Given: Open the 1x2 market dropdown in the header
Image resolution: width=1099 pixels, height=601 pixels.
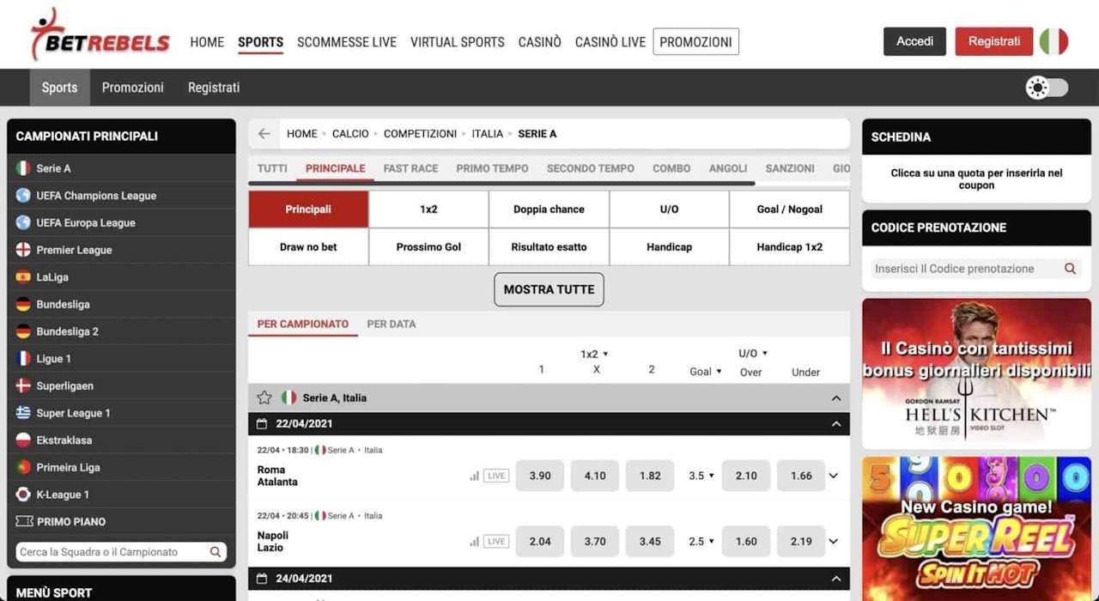Looking at the screenshot, I should tap(594, 354).
